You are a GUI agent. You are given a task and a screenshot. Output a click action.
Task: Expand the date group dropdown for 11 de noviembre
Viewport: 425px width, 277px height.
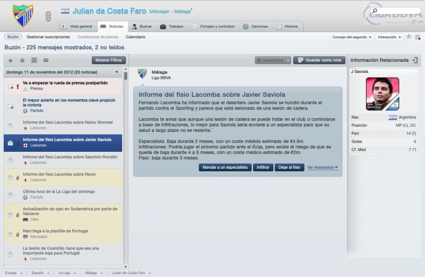pyautogui.click(x=117, y=72)
